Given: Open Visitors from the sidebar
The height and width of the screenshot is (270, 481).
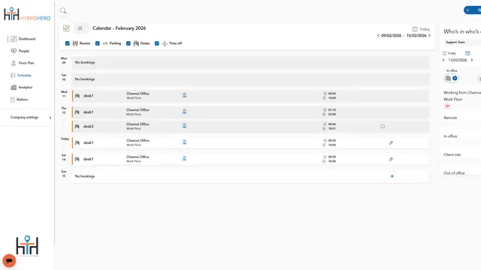Looking at the screenshot, I should coord(19,100).
